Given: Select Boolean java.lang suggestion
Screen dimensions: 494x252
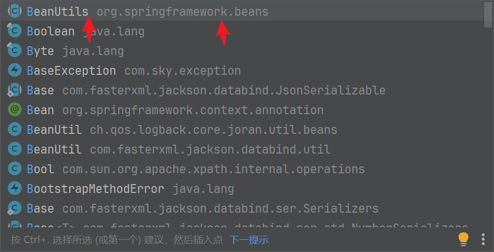Looking at the screenshot, I should [x=242, y=31].
